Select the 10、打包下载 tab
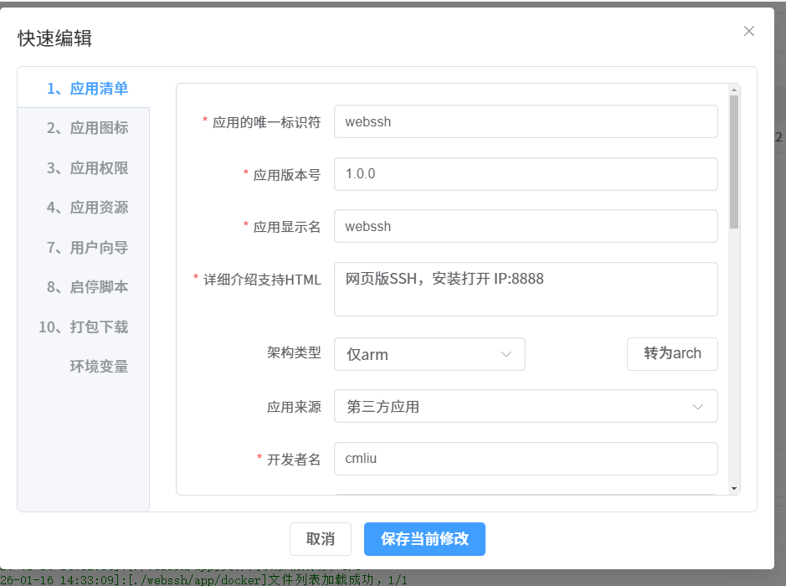786x586 pixels. 84,327
